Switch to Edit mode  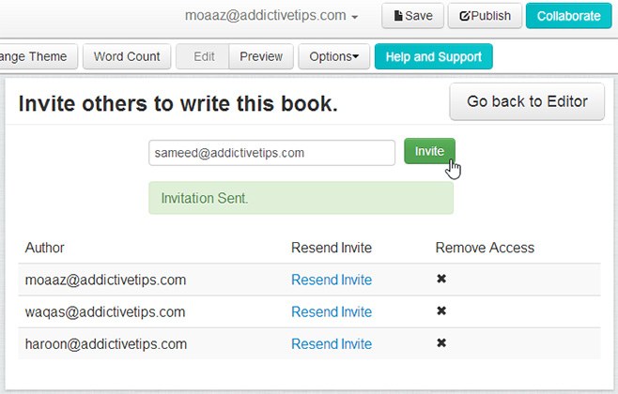click(x=203, y=56)
